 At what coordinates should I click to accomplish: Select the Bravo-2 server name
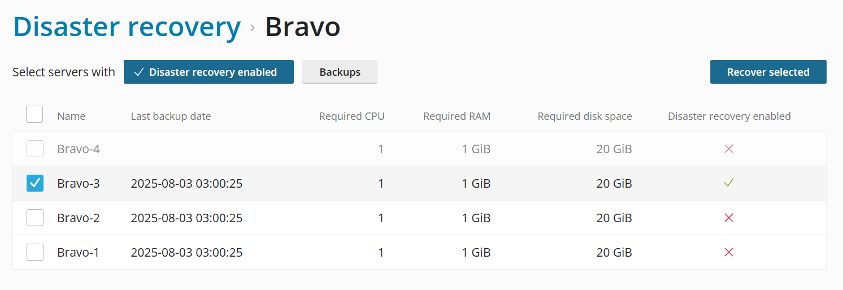pos(79,218)
